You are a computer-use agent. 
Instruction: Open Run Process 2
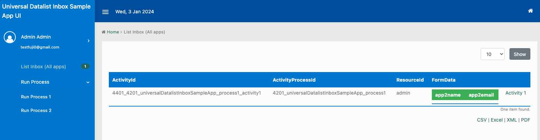36,111
